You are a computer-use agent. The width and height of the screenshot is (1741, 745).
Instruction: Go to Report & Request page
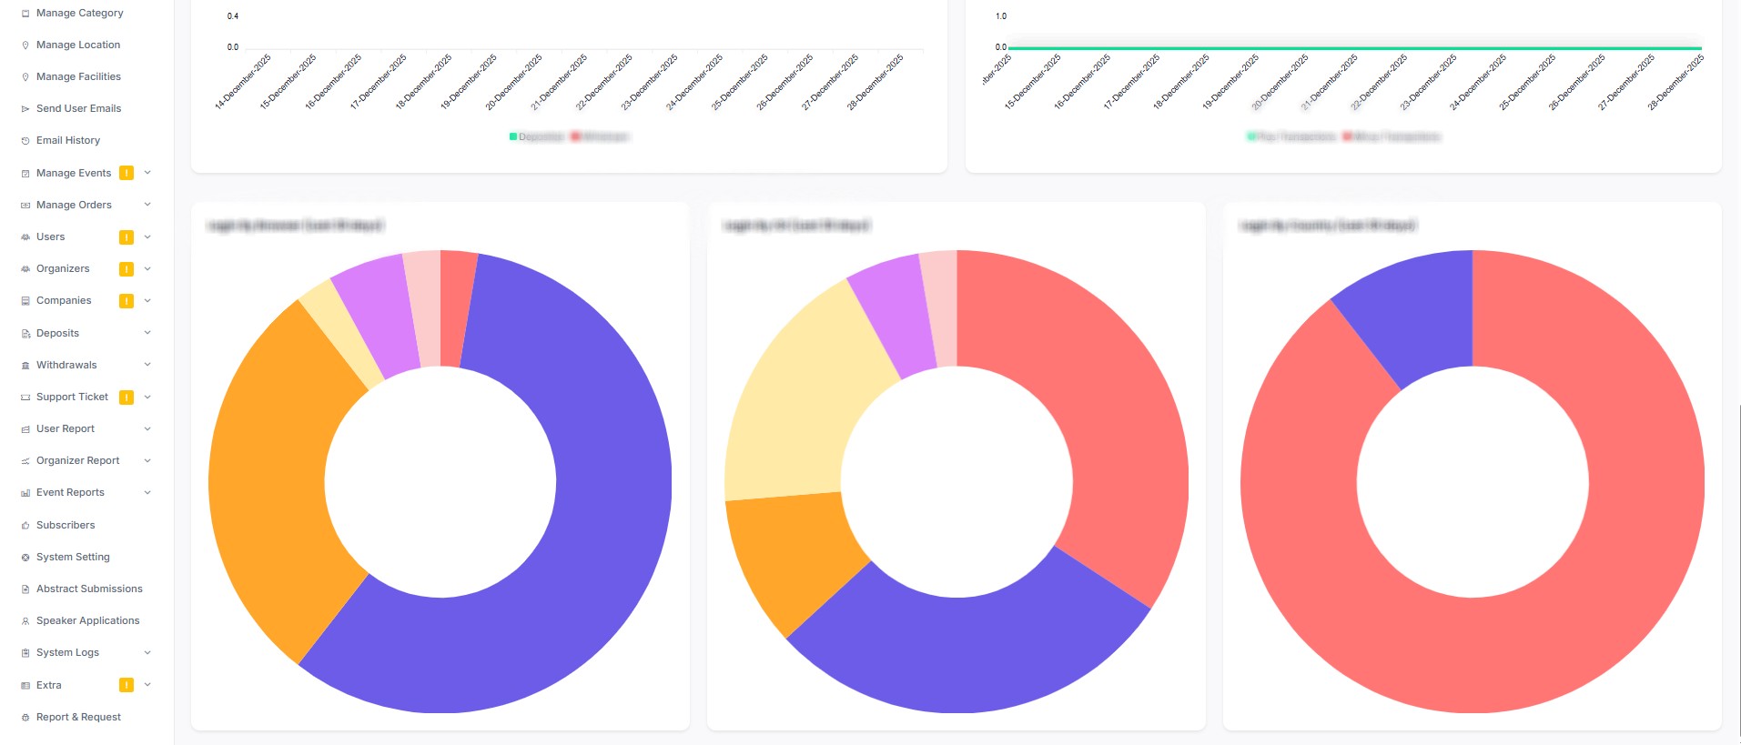tap(78, 718)
